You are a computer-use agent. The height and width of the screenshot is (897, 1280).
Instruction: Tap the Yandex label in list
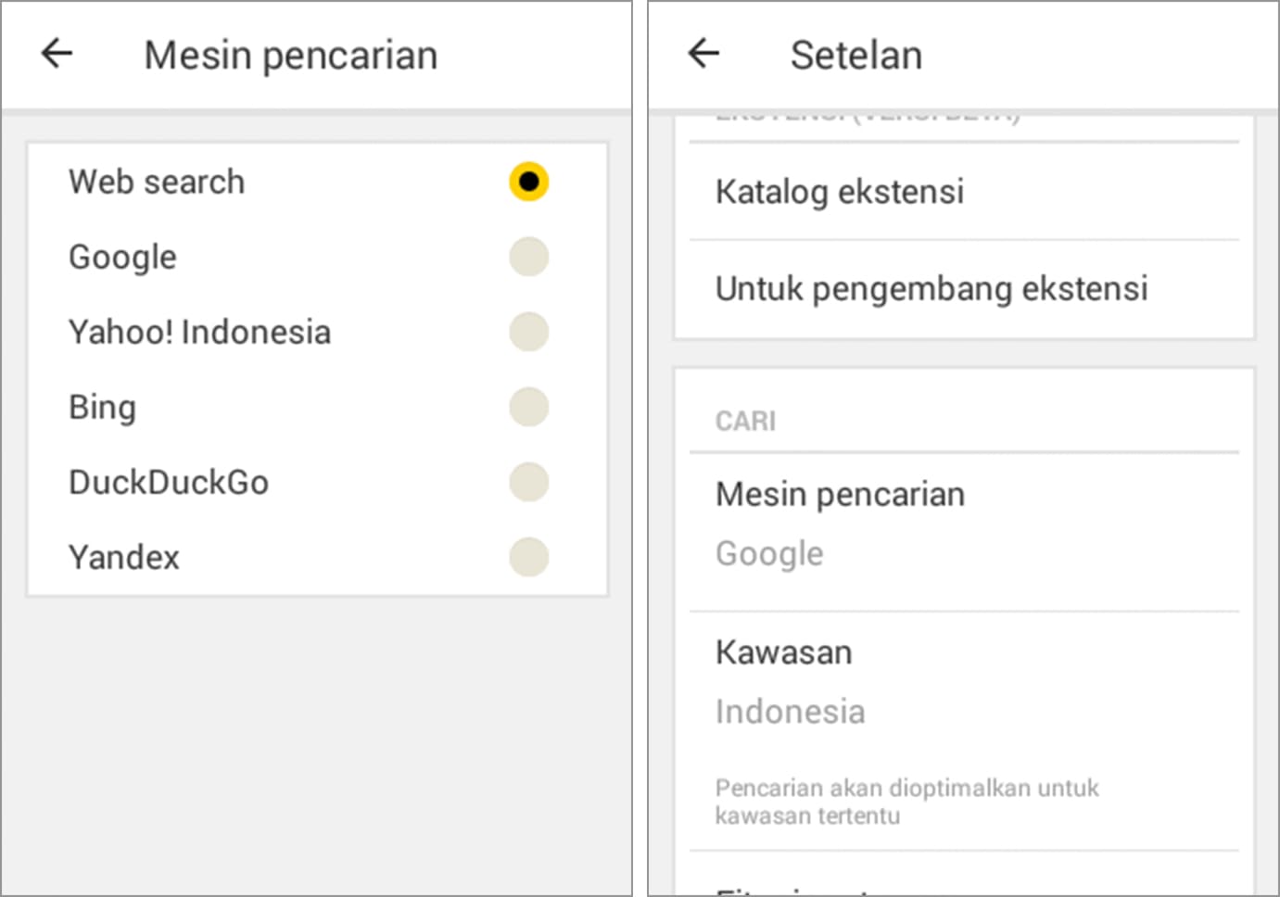(x=124, y=557)
